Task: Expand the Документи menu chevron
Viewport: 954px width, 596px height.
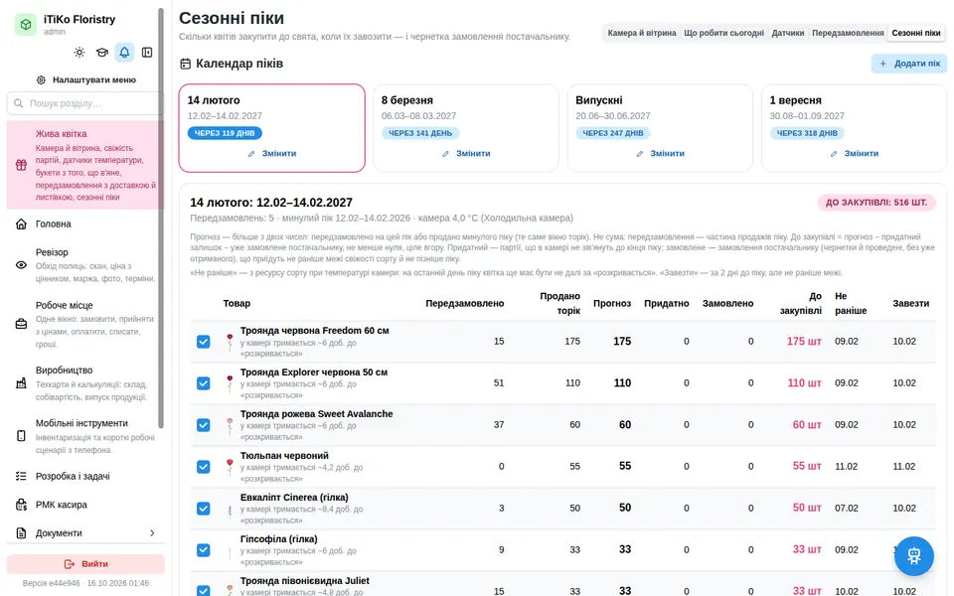Action: point(152,533)
